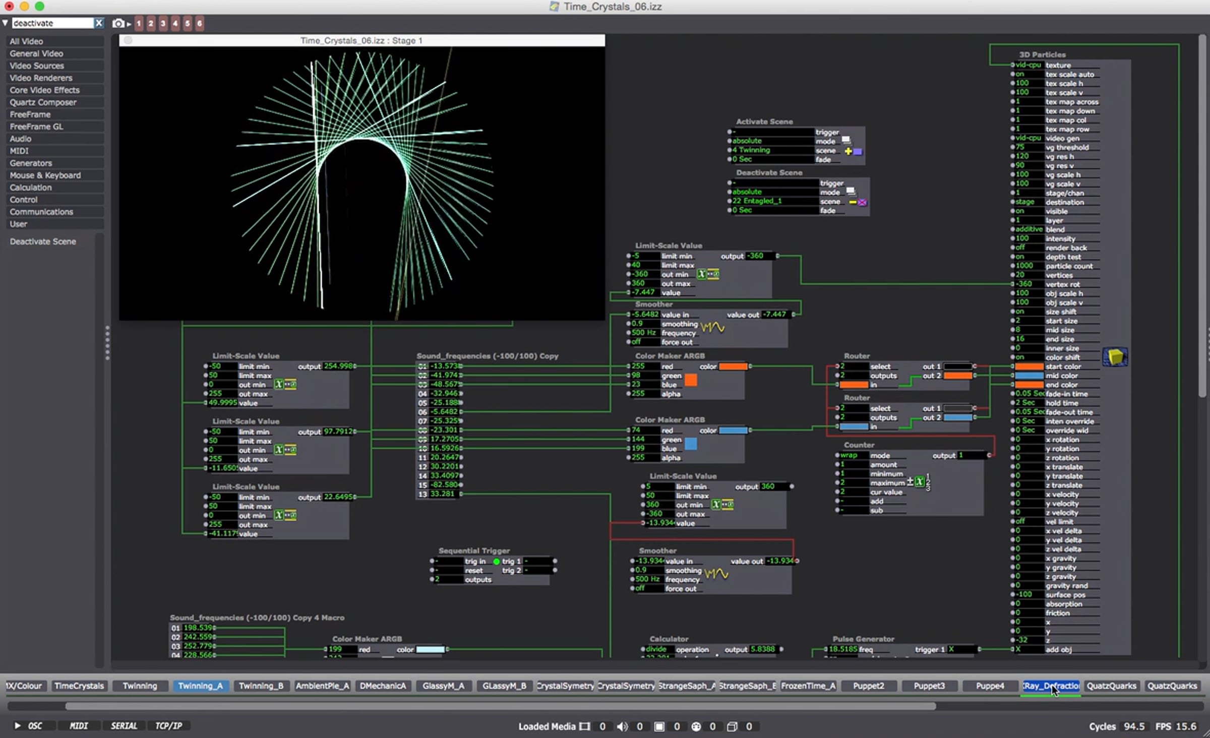Toggle the Sequential Trigger green indicator

click(496, 561)
